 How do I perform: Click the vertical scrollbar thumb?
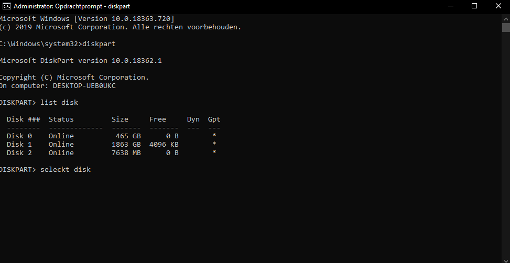pos(506,28)
